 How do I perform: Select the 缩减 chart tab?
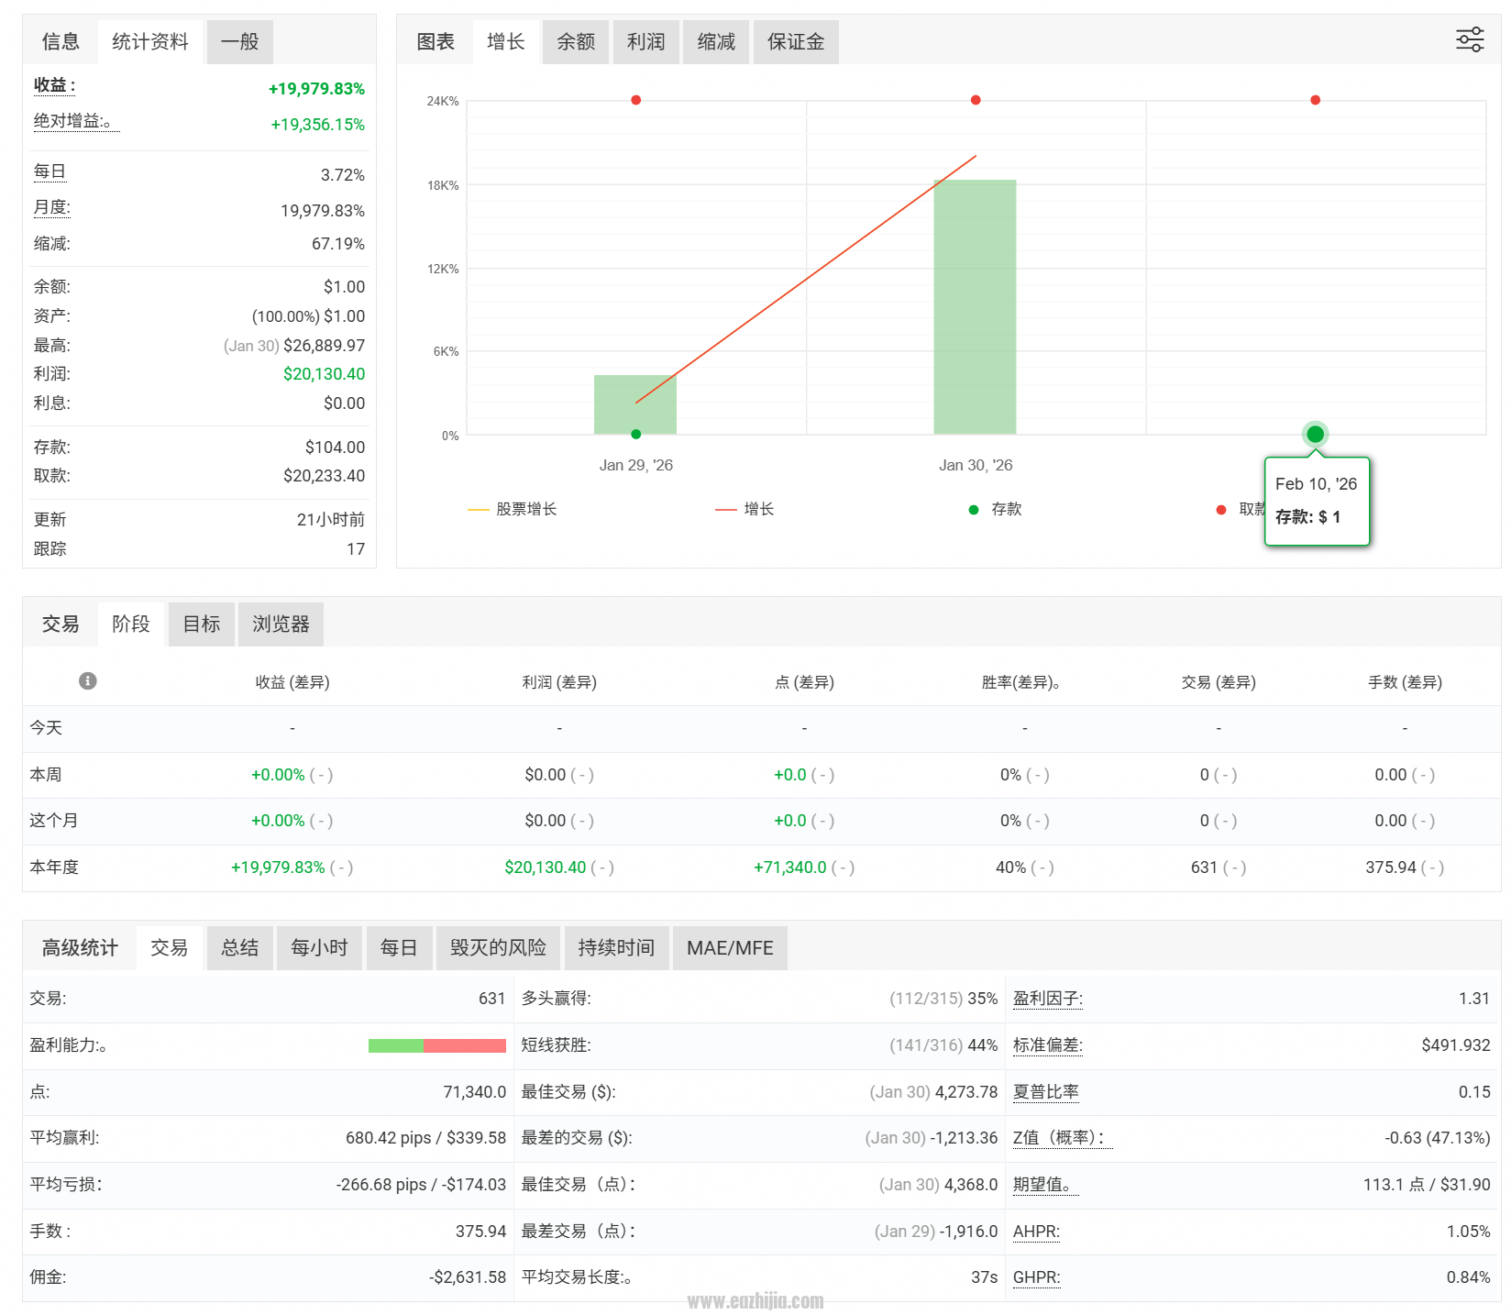pos(716,41)
